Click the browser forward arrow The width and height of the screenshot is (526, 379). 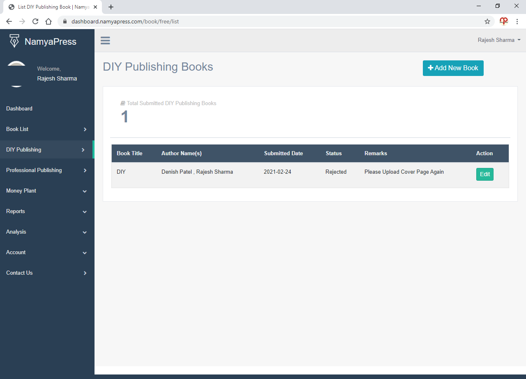[x=22, y=21]
